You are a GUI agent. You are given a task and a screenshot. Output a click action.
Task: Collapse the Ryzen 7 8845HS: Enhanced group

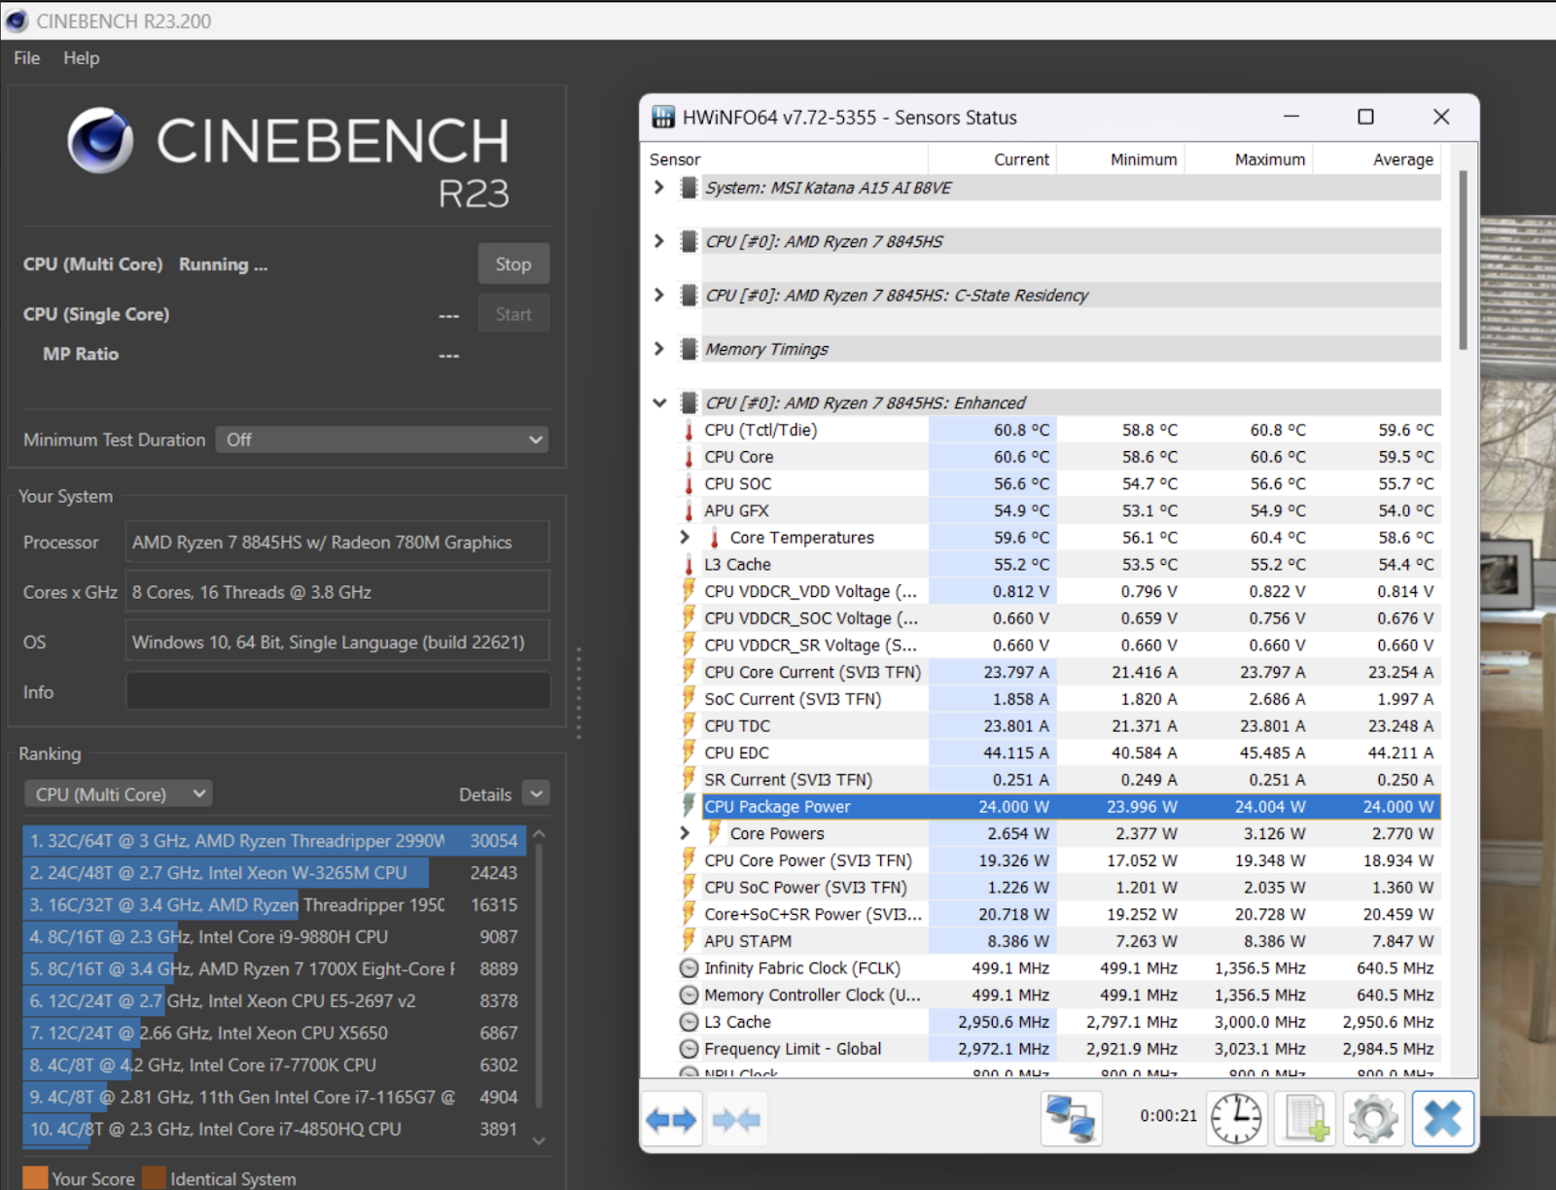click(659, 402)
